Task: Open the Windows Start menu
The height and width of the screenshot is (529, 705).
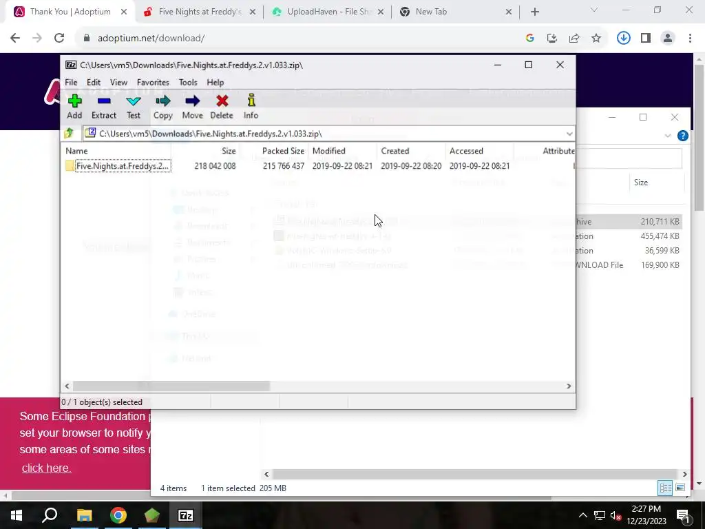Action: (17, 515)
